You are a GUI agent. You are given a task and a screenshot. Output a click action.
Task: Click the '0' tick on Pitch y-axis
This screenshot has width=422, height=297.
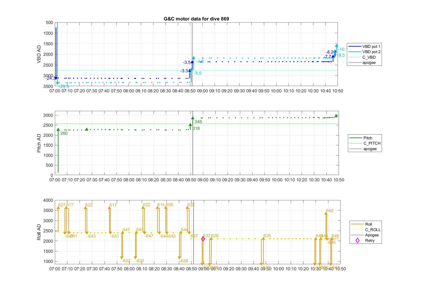pyautogui.click(x=52, y=175)
